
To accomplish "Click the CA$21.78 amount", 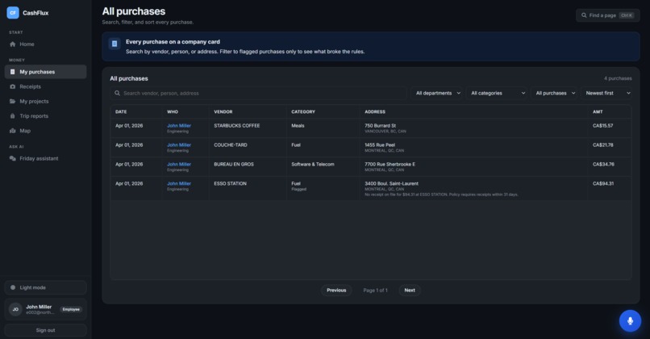I will pos(602,144).
